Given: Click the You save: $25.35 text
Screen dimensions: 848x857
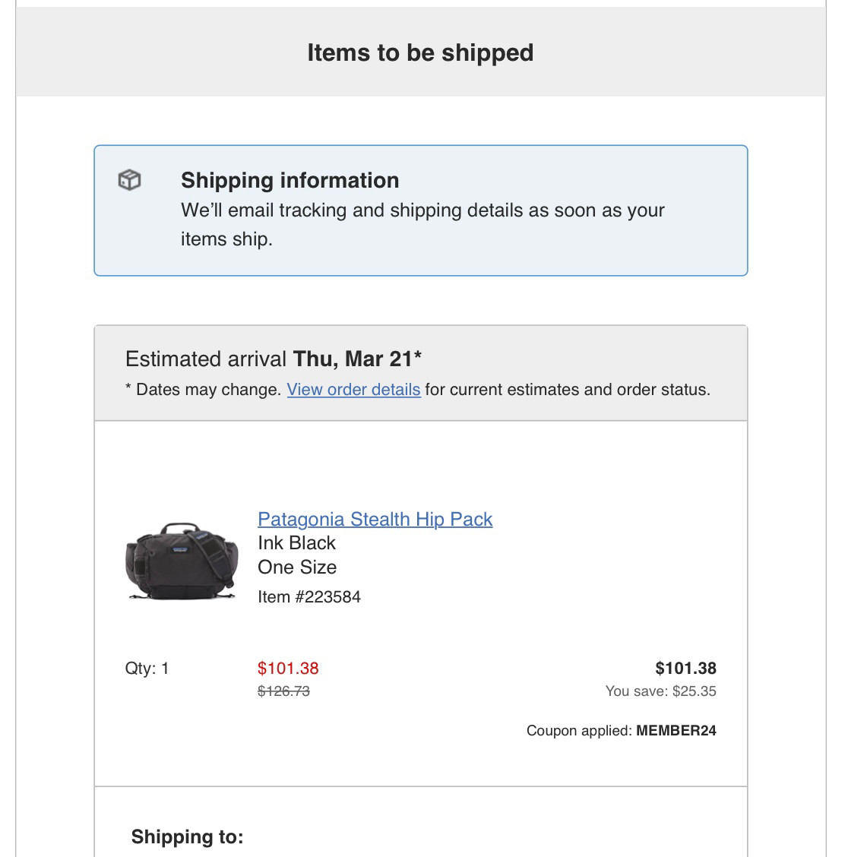Looking at the screenshot, I should pyautogui.click(x=660, y=691).
